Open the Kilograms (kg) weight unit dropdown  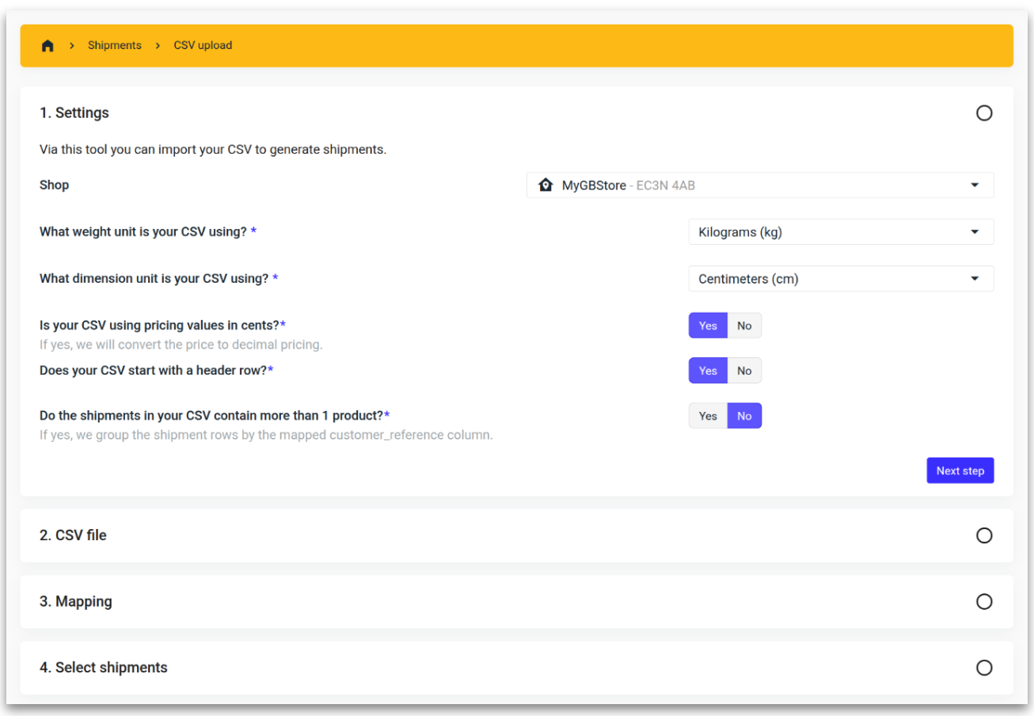pos(839,232)
